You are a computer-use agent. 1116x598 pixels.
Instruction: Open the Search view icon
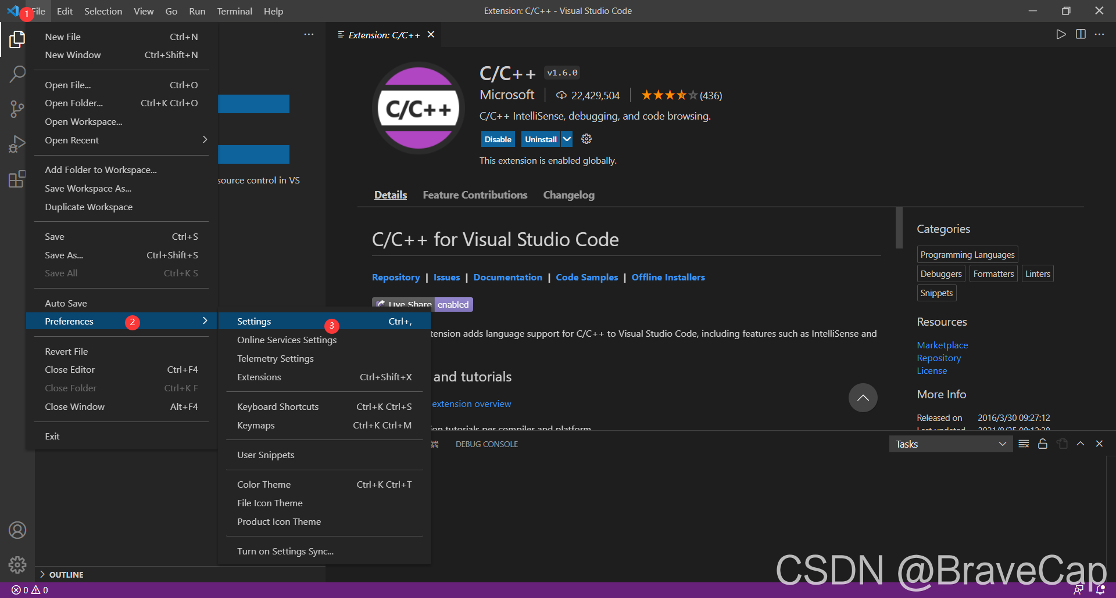17,74
